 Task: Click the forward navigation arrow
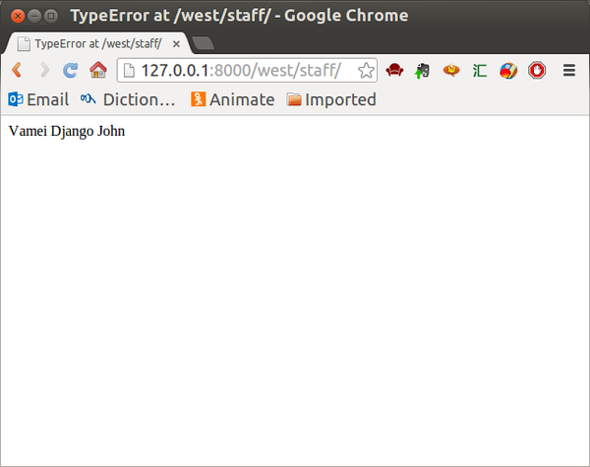(45, 70)
